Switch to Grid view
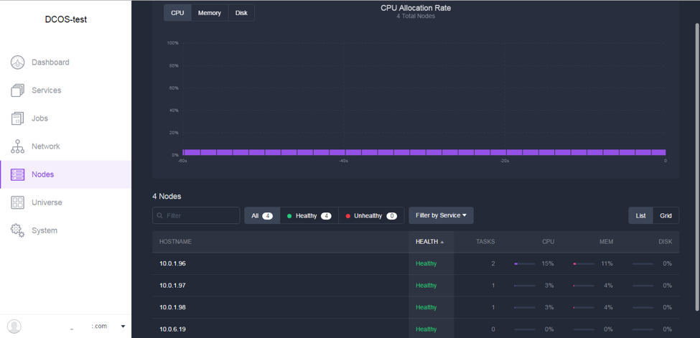This screenshot has height=338, width=700. tap(666, 216)
